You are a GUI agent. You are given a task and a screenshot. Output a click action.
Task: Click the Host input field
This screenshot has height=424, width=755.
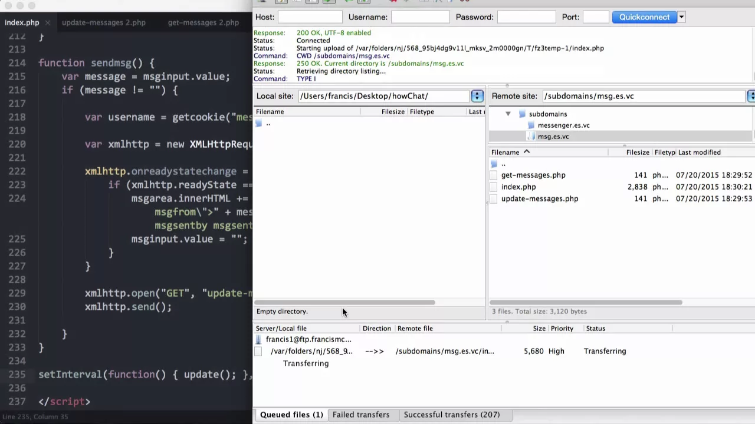point(310,17)
